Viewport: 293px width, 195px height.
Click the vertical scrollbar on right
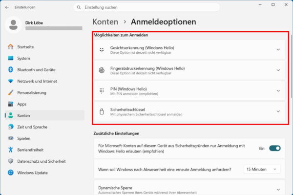click(292, 66)
